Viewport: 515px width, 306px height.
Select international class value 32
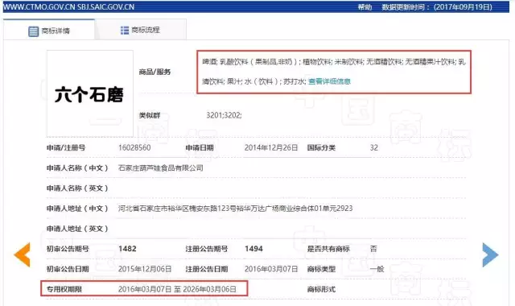coord(373,147)
